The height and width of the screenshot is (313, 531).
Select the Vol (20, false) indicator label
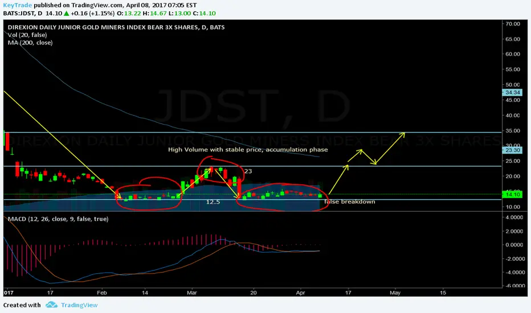pos(27,35)
